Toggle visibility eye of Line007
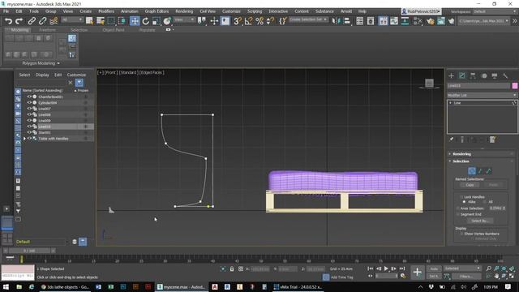The height and width of the screenshot is (292, 519). [x=29, y=109]
